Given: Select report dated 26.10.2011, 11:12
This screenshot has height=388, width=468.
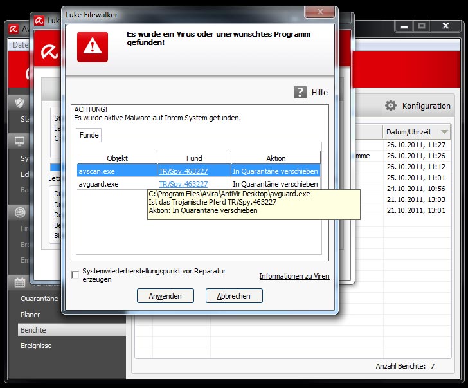Looking at the screenshot, I should tap(416, 167).
